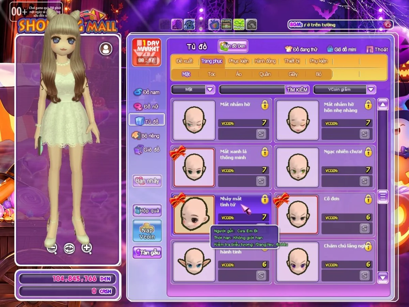The image size is (409, 307).
Task: Click the Bán đồ Den button
Action: [233, 46]
